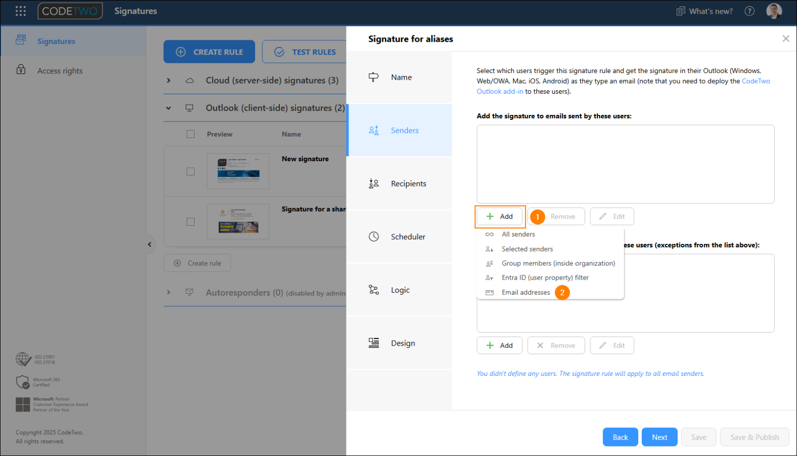Go to the Logic step
Viewport: 797px width, 456px height.
[400, 290]
